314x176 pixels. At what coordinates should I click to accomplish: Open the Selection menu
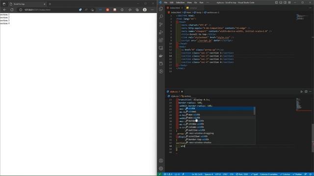coord(180,2)
